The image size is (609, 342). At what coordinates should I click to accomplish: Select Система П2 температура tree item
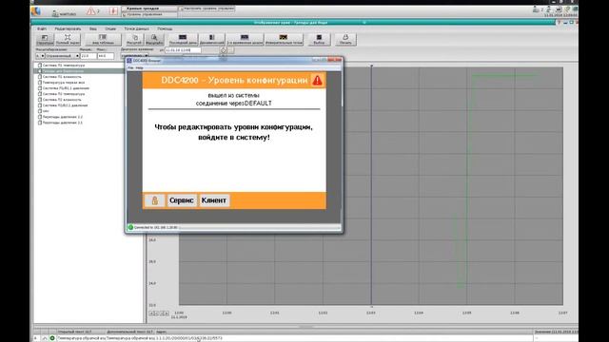click(x=64, y=94)
